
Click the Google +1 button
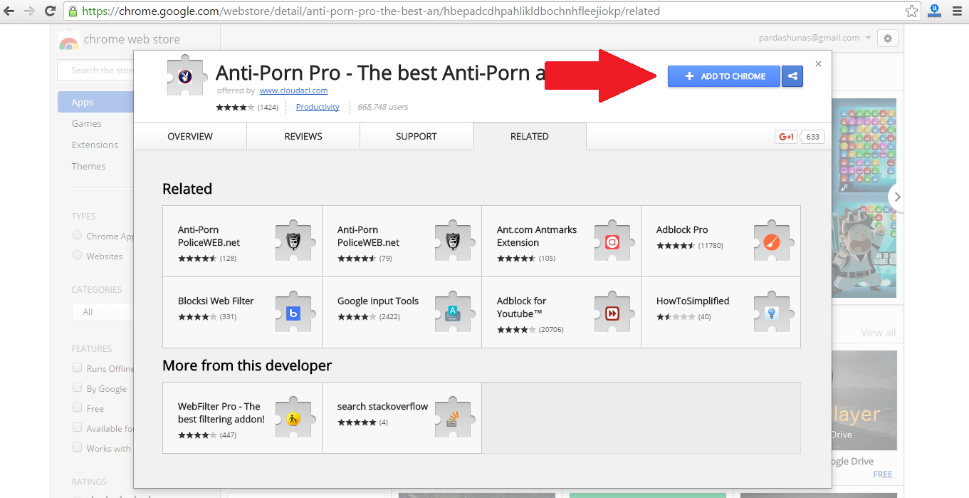pos(786,137)
